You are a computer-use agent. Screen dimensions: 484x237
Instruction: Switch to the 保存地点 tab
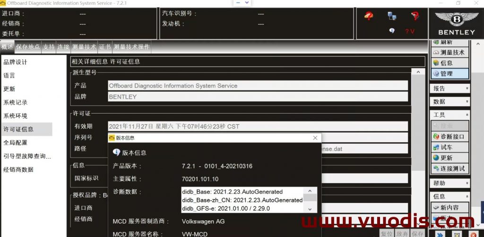point(28,47)
